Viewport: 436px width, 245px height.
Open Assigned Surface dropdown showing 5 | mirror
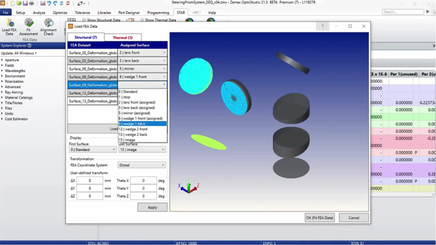click(142, 69)
